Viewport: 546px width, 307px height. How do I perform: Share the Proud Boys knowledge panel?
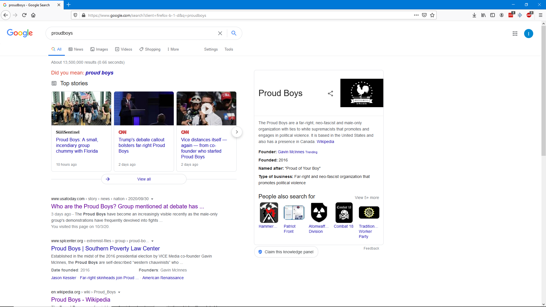330,94
